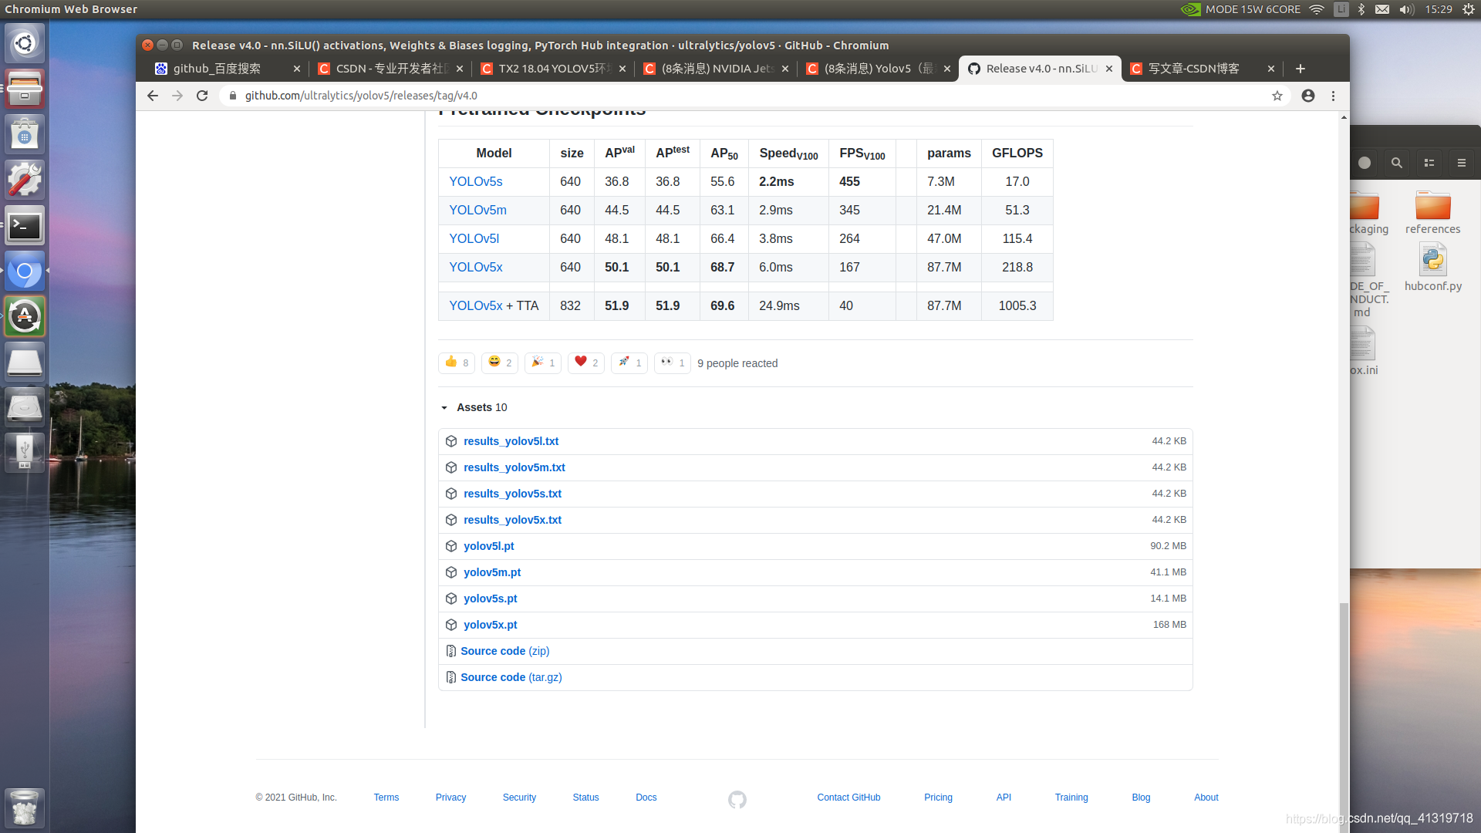Click file manager search icon

pos(1396,163)
